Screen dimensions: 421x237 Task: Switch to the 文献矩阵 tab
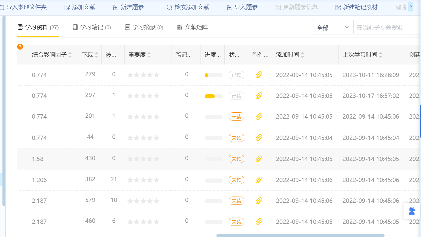tap(193, 27)
